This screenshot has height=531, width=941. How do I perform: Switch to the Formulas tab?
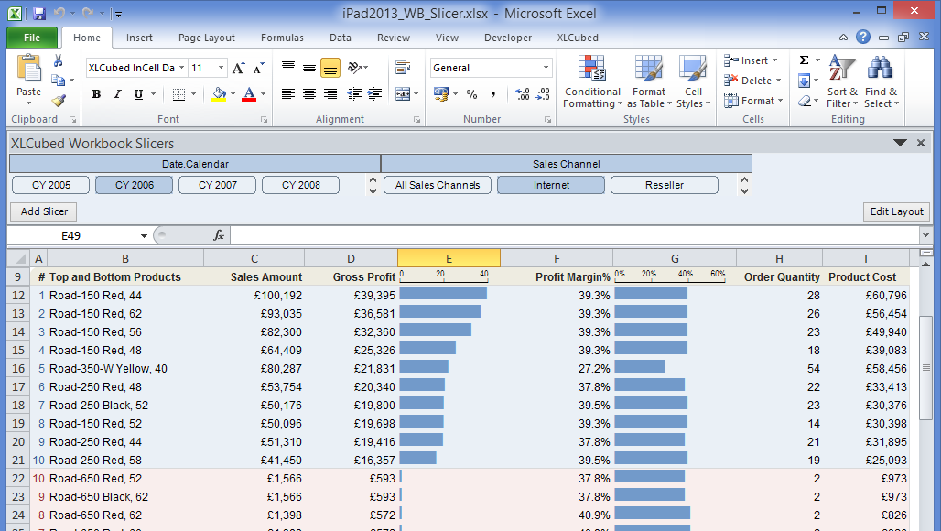[x=282, y=38]
